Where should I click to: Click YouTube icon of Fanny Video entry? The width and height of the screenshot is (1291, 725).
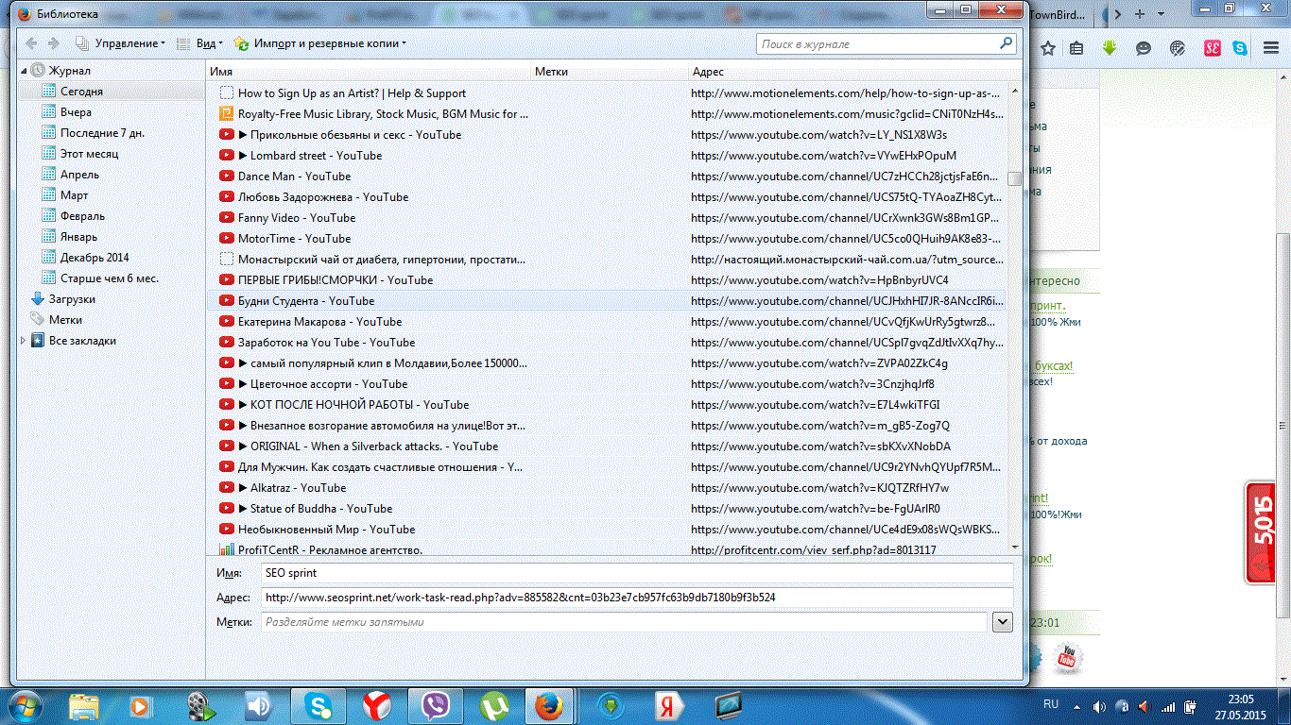point(226,218)
